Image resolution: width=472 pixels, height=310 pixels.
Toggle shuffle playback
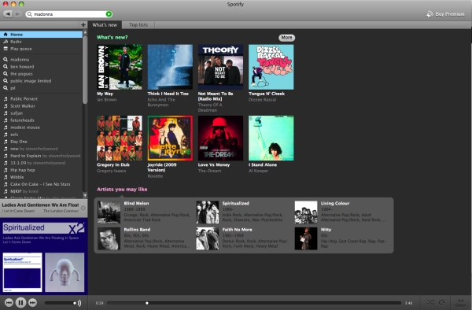(430, 302)
